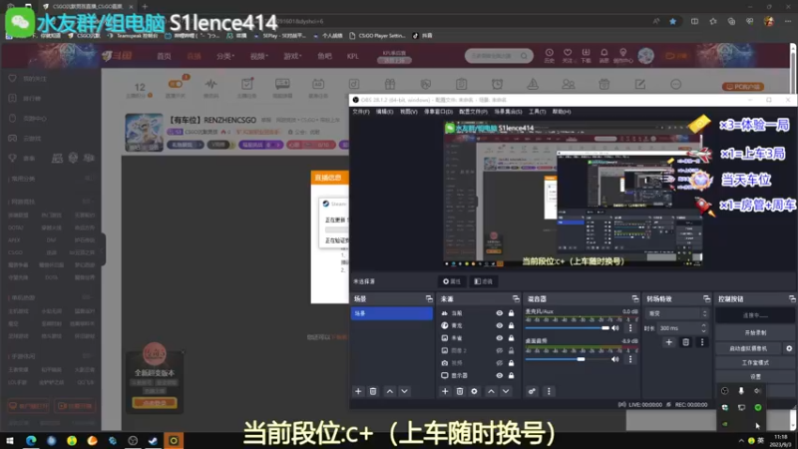The height and width of the screenshot is (449, 798).
Task: Add a new scene in OBS Scenes panel
Action: point(358,391)
